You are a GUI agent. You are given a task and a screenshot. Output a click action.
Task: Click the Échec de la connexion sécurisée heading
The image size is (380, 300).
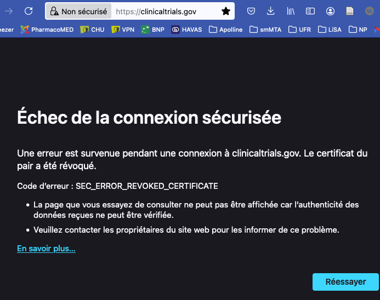[149, 118]
